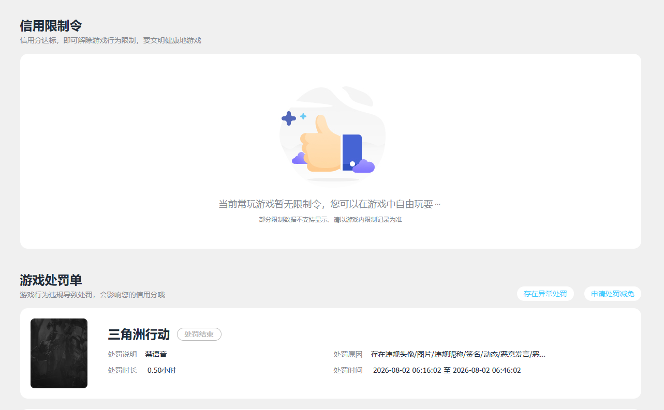Click the 禁语音 punishment description value
Screen dimensions: 664x410
[156, 354]
